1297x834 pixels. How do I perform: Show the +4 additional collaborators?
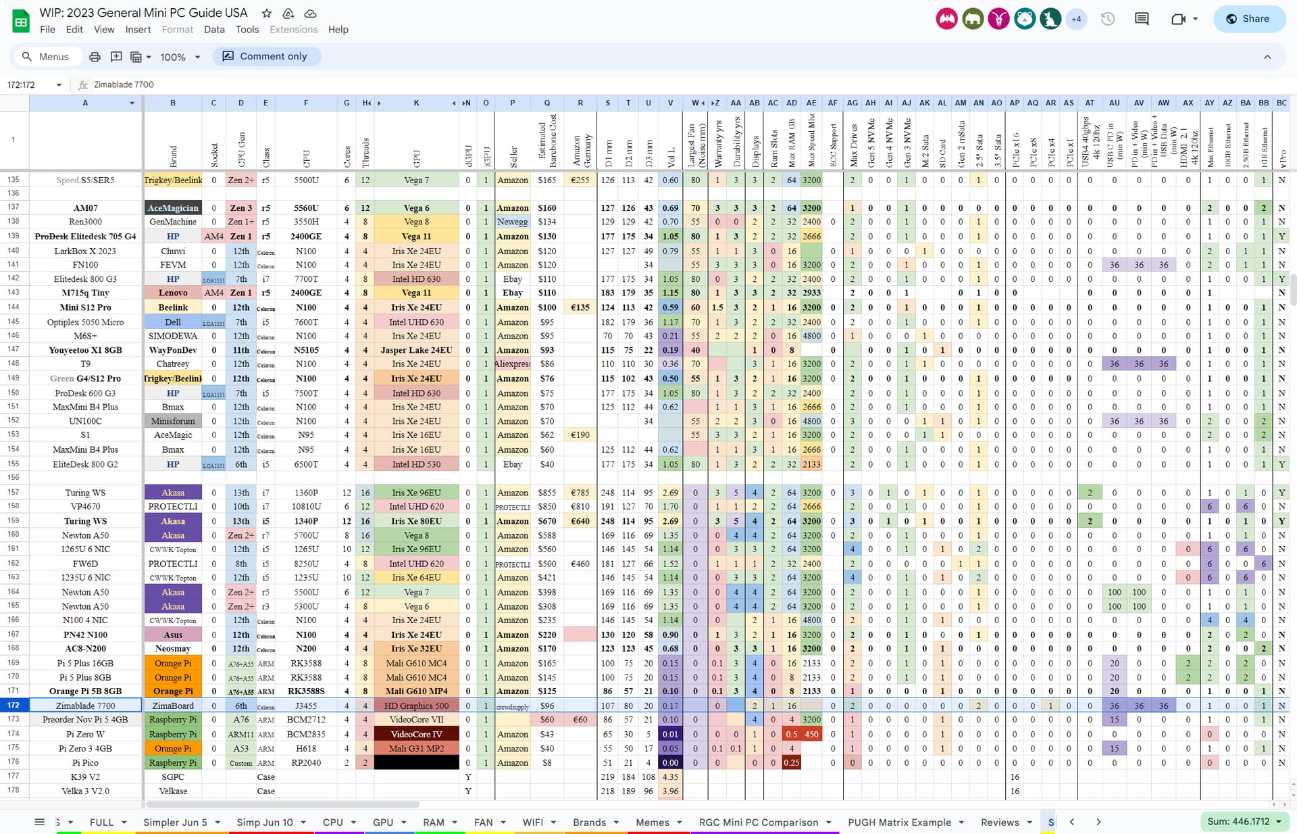(1076, 19)
